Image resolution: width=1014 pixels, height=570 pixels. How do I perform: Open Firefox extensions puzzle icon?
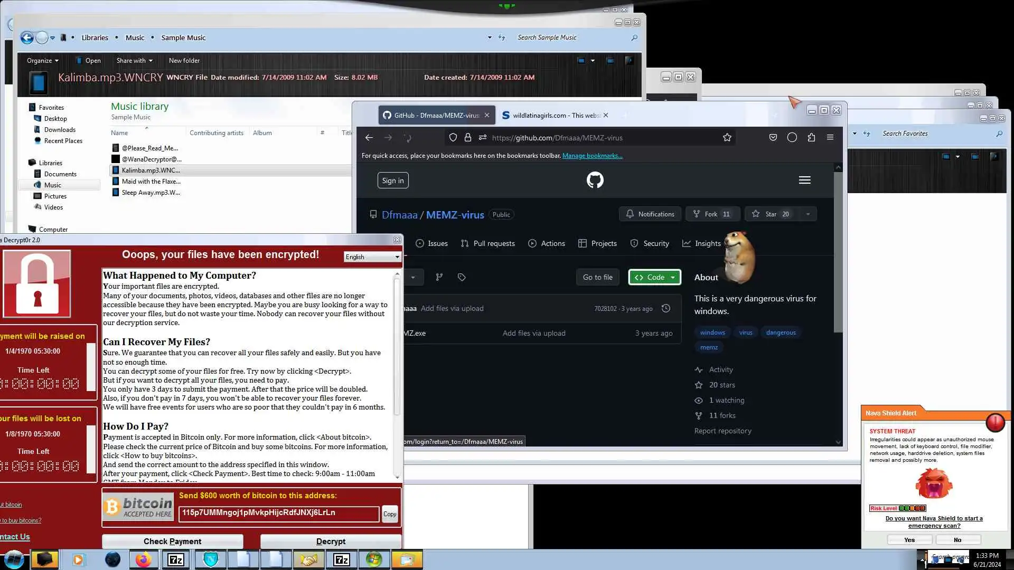(811, 138)
